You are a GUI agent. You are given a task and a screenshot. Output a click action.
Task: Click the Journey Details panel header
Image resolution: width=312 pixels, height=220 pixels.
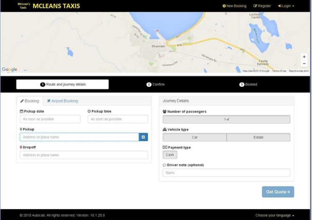tap(226, 101)
